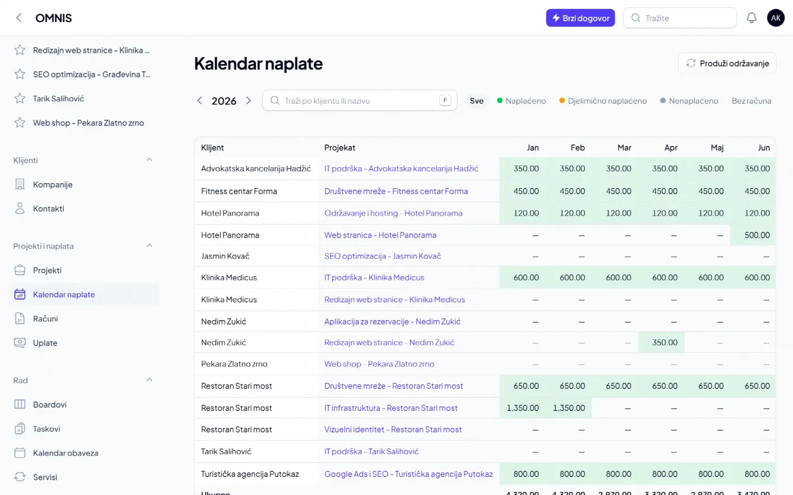Open Redizajn web stranice - Klinika favorite

tap(91, 50)
